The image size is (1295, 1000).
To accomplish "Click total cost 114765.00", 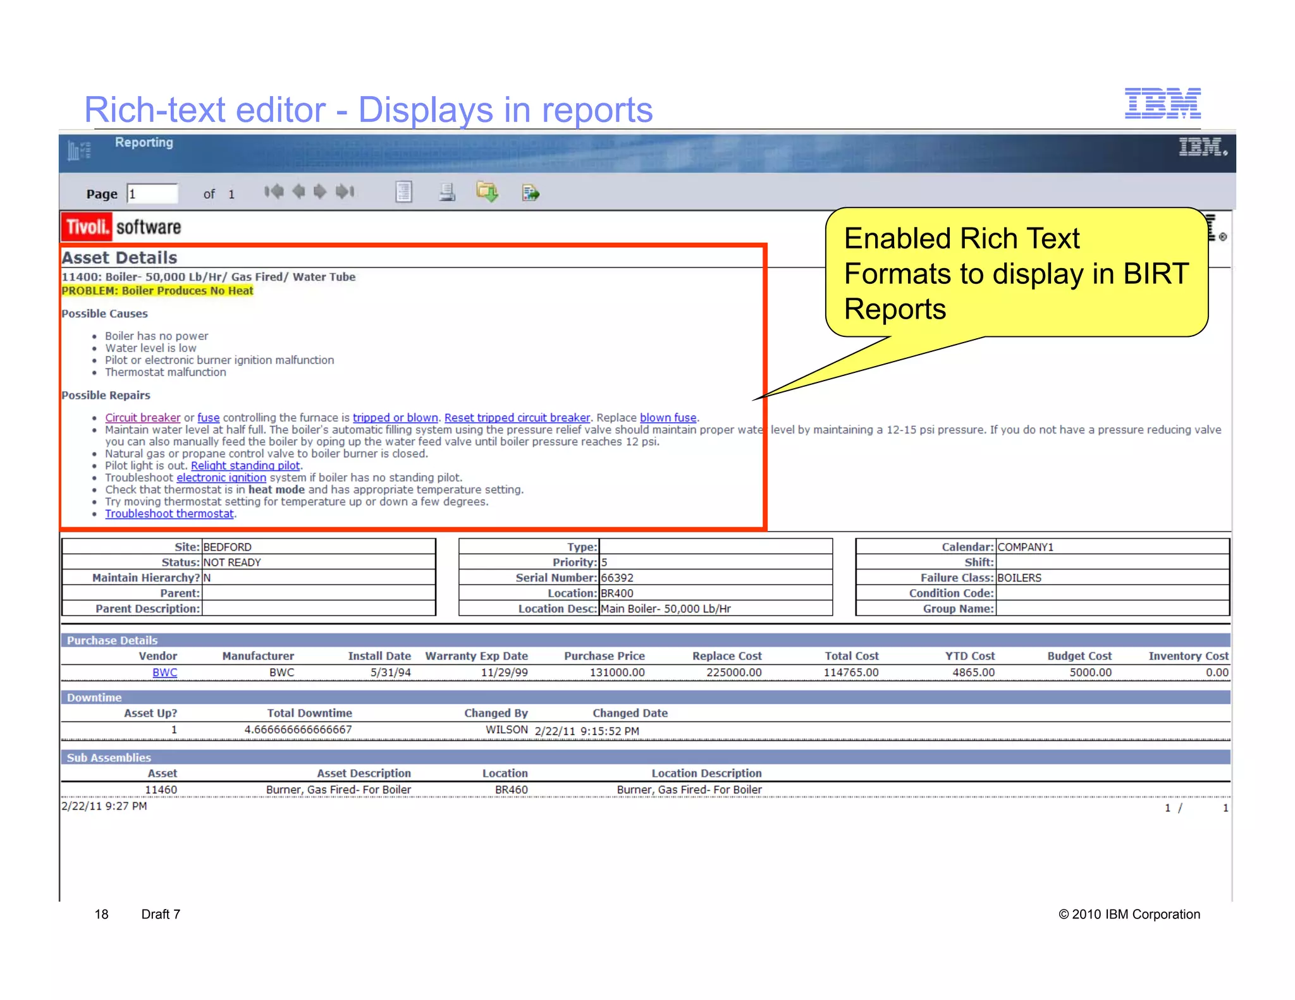I will point(851,673).
